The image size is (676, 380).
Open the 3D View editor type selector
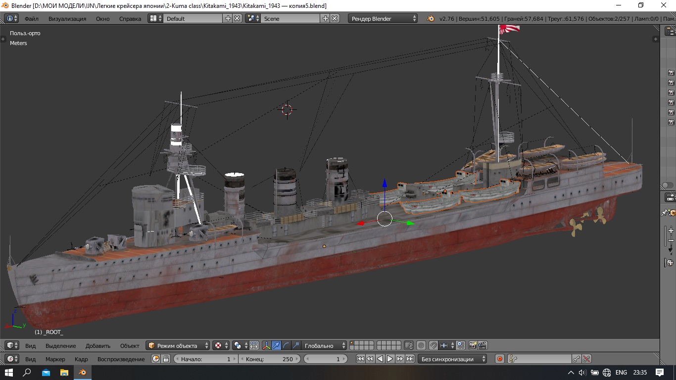[11, 345]
